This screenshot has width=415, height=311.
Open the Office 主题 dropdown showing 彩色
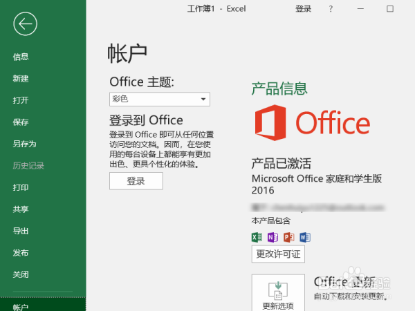[160, 99]
